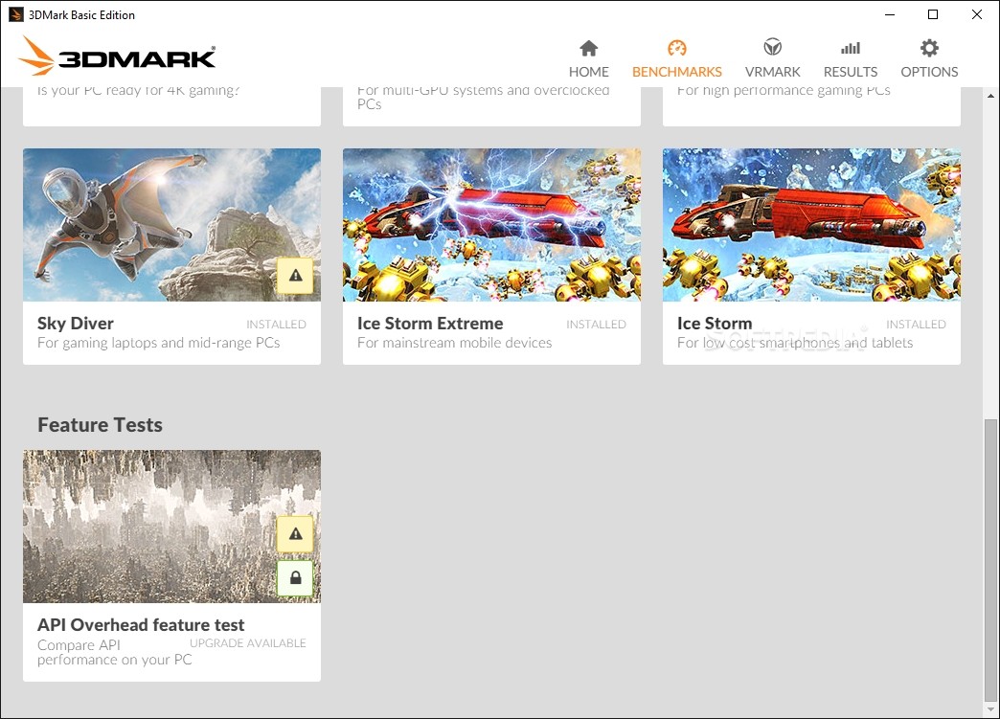Click the scrollbar down arrow
Viewport: 1000px width, 719px height.
pos(990,709)
